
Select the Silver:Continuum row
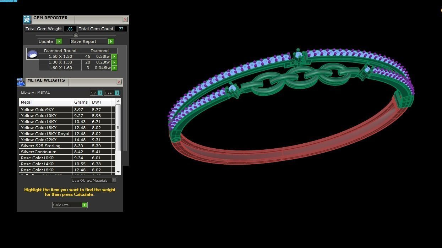pos(67,152)
